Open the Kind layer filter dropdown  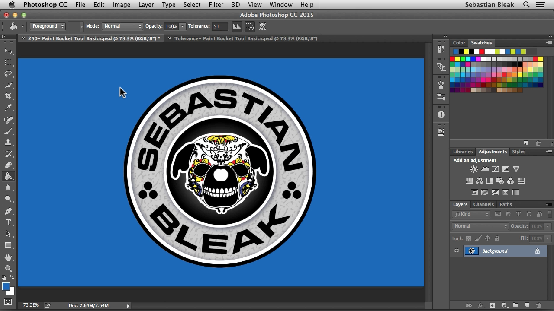(471, 214)
